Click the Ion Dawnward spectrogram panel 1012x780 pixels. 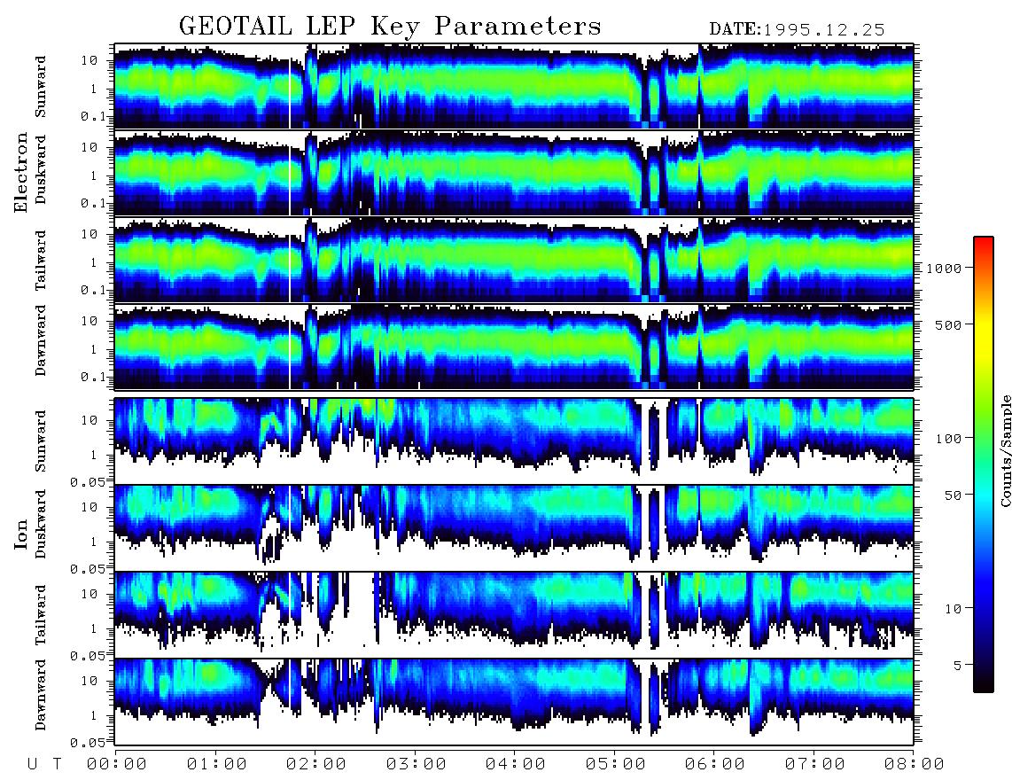click(514, 702)
